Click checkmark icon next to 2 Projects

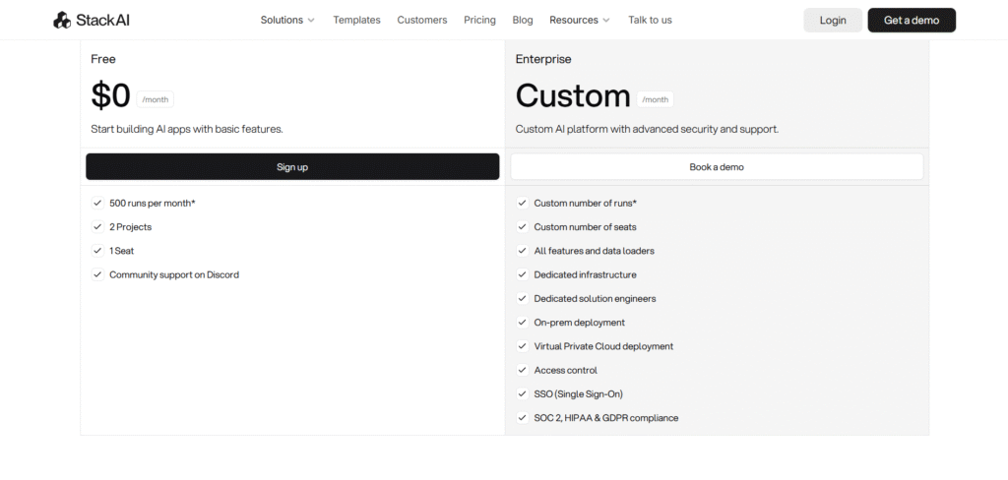click(x=97, y=227)
